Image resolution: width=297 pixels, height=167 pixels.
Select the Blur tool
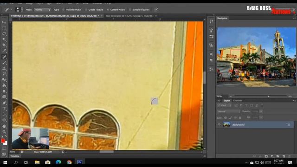pyautogui.click(x=4, y=91)
